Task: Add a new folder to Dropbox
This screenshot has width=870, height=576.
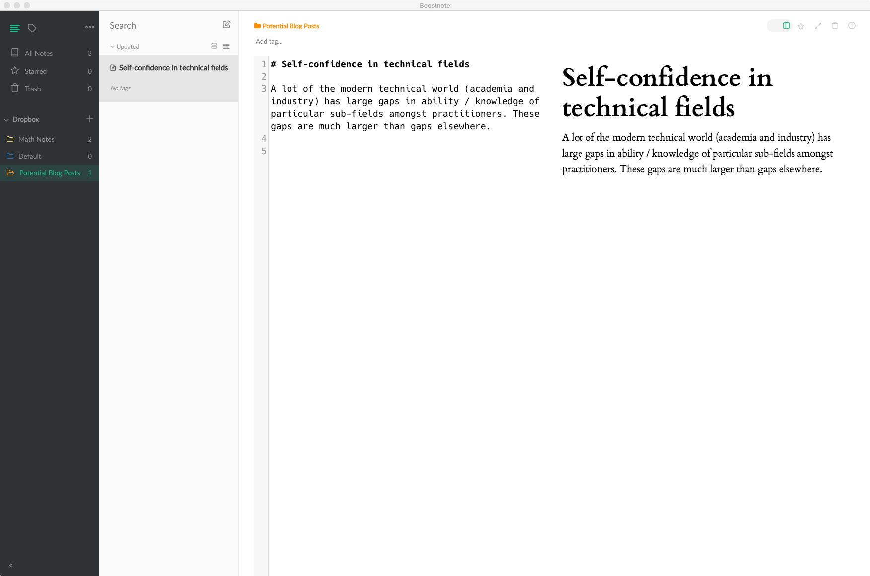Action: pos(90,119)
